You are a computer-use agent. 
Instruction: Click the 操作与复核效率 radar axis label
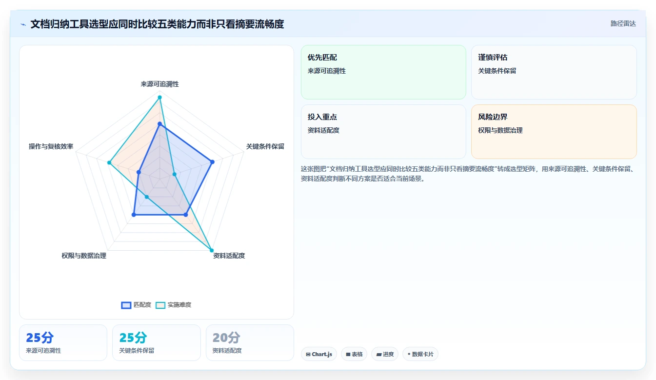click(51, 146)
